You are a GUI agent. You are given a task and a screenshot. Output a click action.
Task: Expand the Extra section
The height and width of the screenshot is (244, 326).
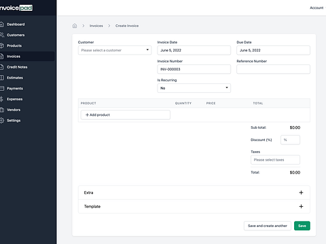tap(194, 192)
